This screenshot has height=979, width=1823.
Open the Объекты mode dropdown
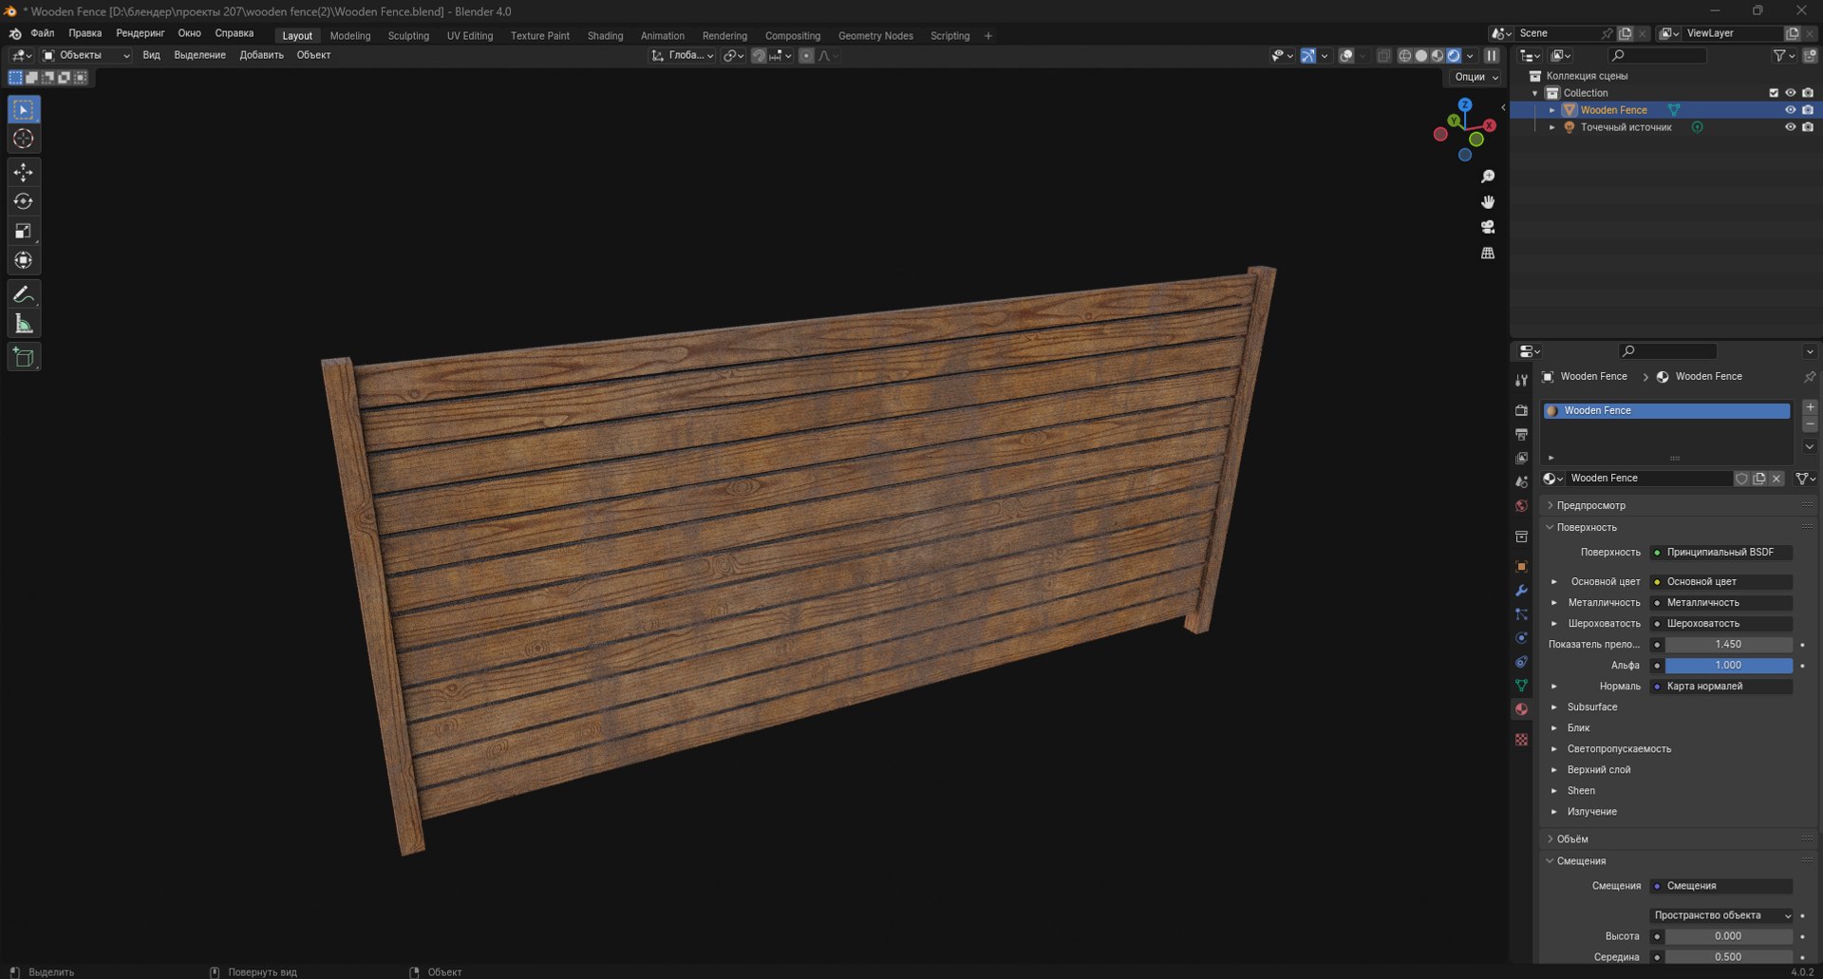pos(86,55)
